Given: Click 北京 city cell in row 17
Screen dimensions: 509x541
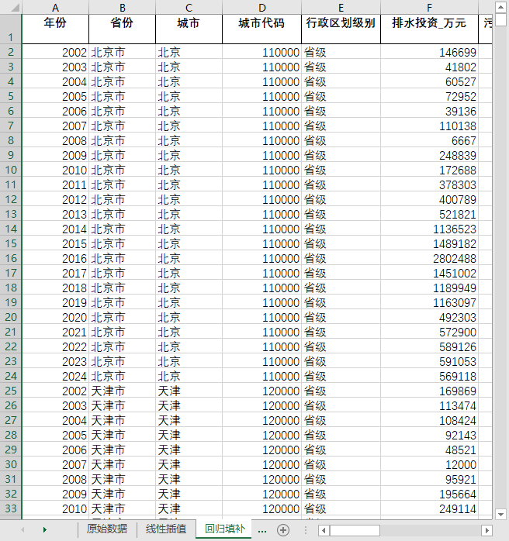Looking at the screenshot, I should click(x=189, y=273).
